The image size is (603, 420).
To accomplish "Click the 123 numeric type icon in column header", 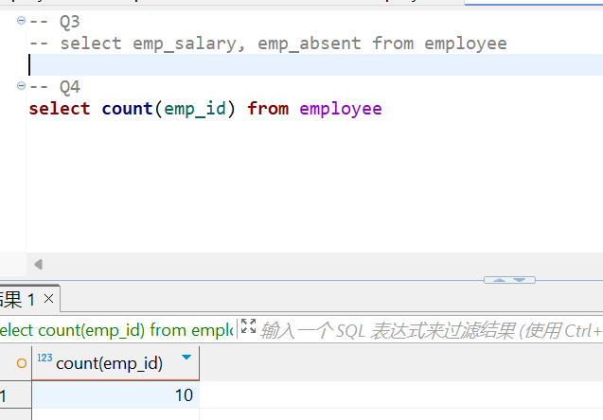I will click(44, 359).
